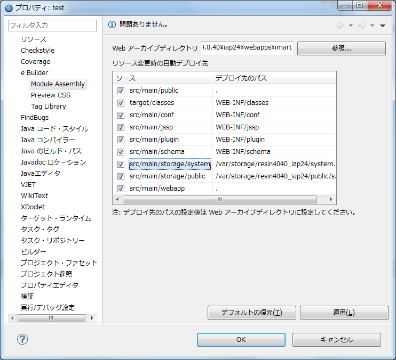Image resolution: width=396 pixels, height=360 pixels.
Task: Click the tree horizontal scrollbar thumb
Action: tap(51, 318)
